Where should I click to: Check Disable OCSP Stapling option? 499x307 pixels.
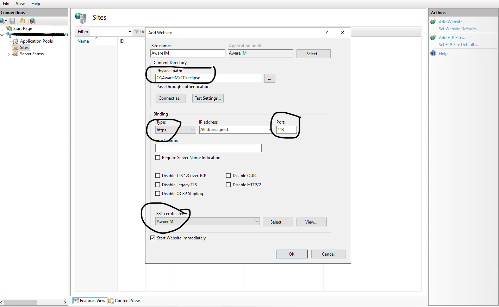click(158, 193)
